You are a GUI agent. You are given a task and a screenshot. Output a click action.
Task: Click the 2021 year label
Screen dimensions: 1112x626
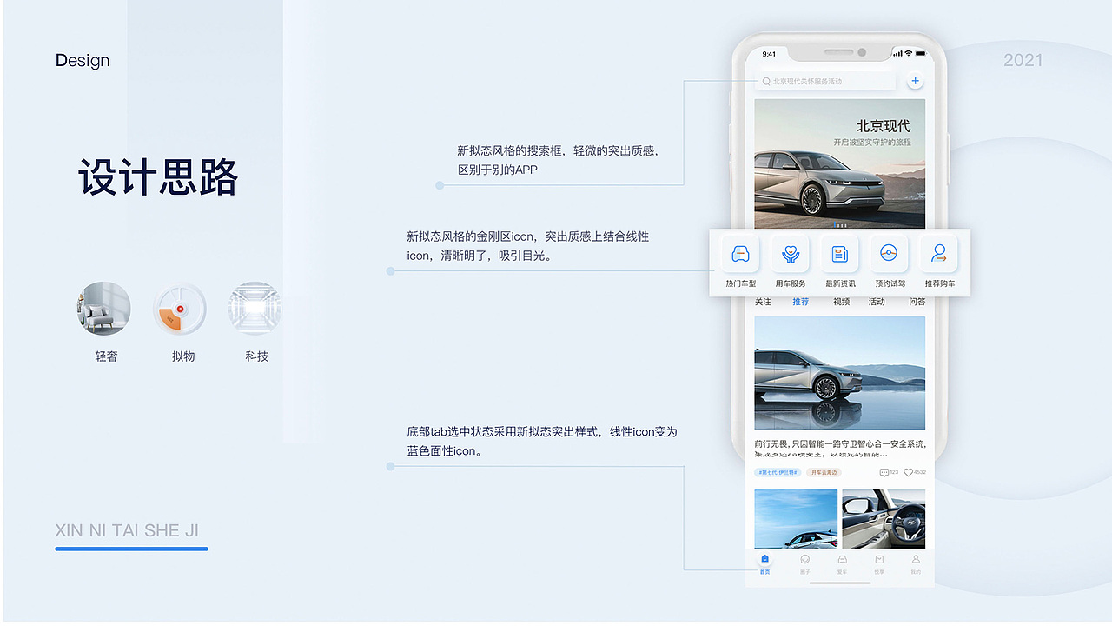(1023, 60)
